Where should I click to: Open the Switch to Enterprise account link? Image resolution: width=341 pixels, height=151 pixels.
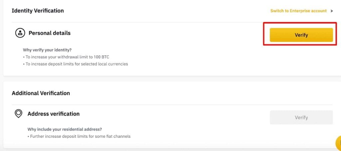pyautogui.click(x=298, y=11)
